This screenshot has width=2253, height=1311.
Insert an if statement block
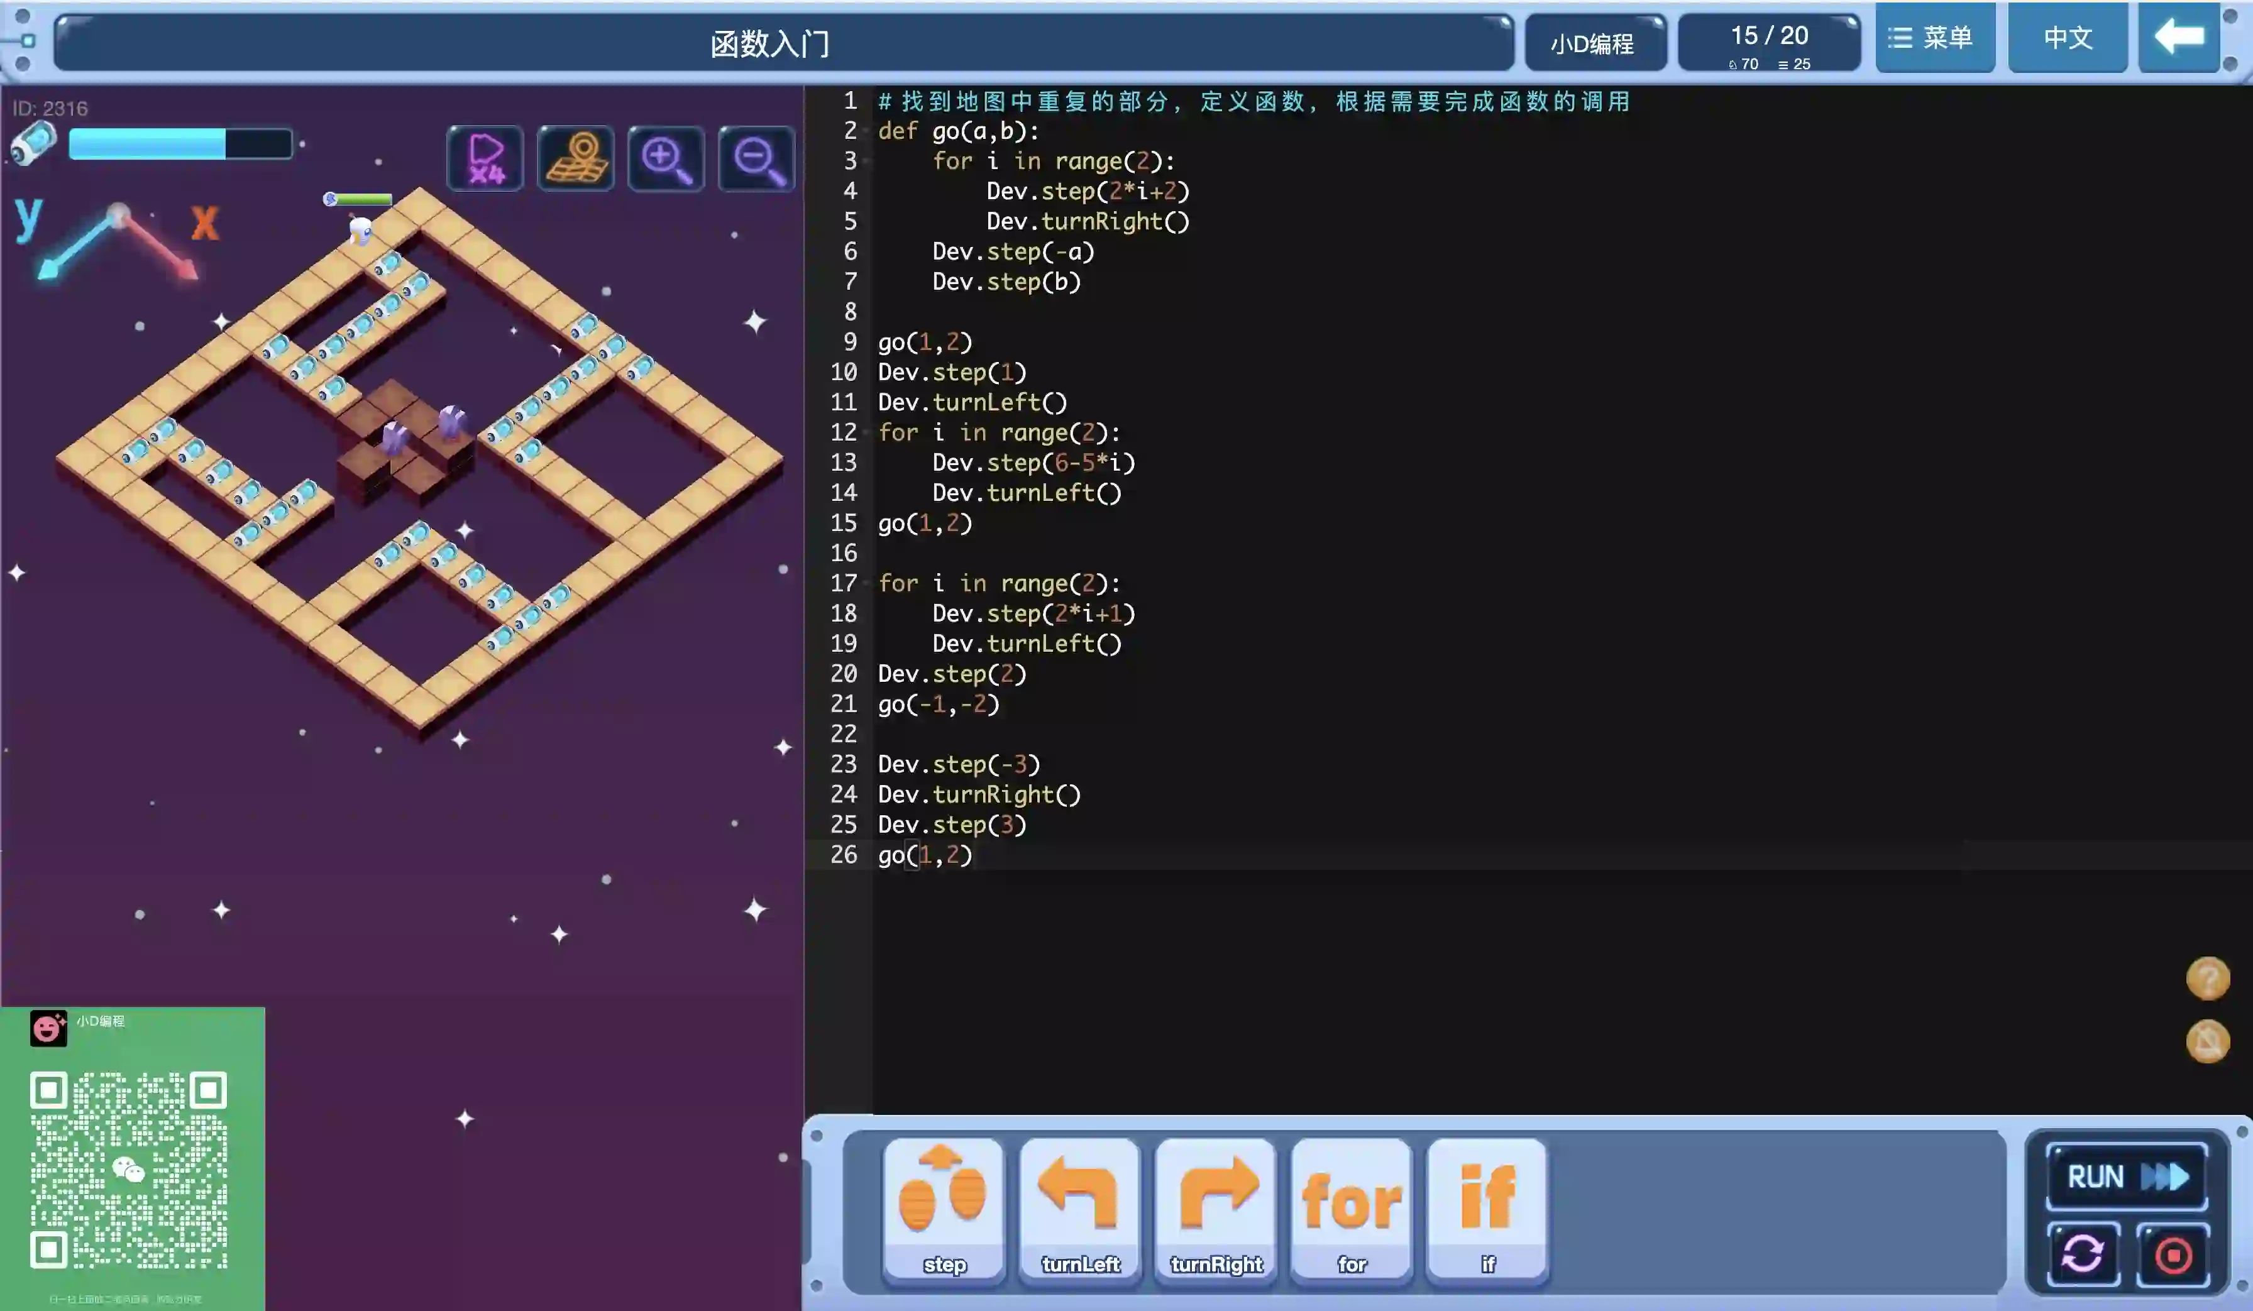click(1488, 1209)
